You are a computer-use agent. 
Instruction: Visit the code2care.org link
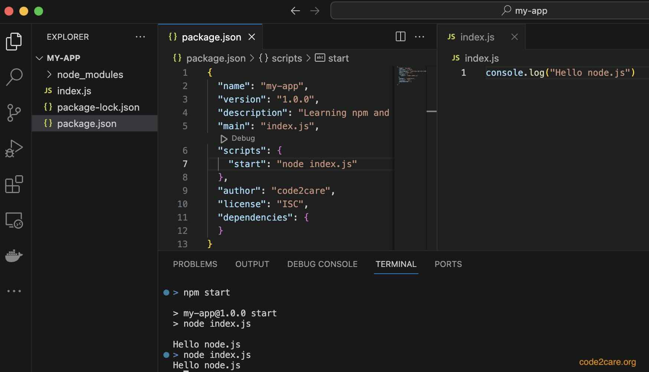607,362
